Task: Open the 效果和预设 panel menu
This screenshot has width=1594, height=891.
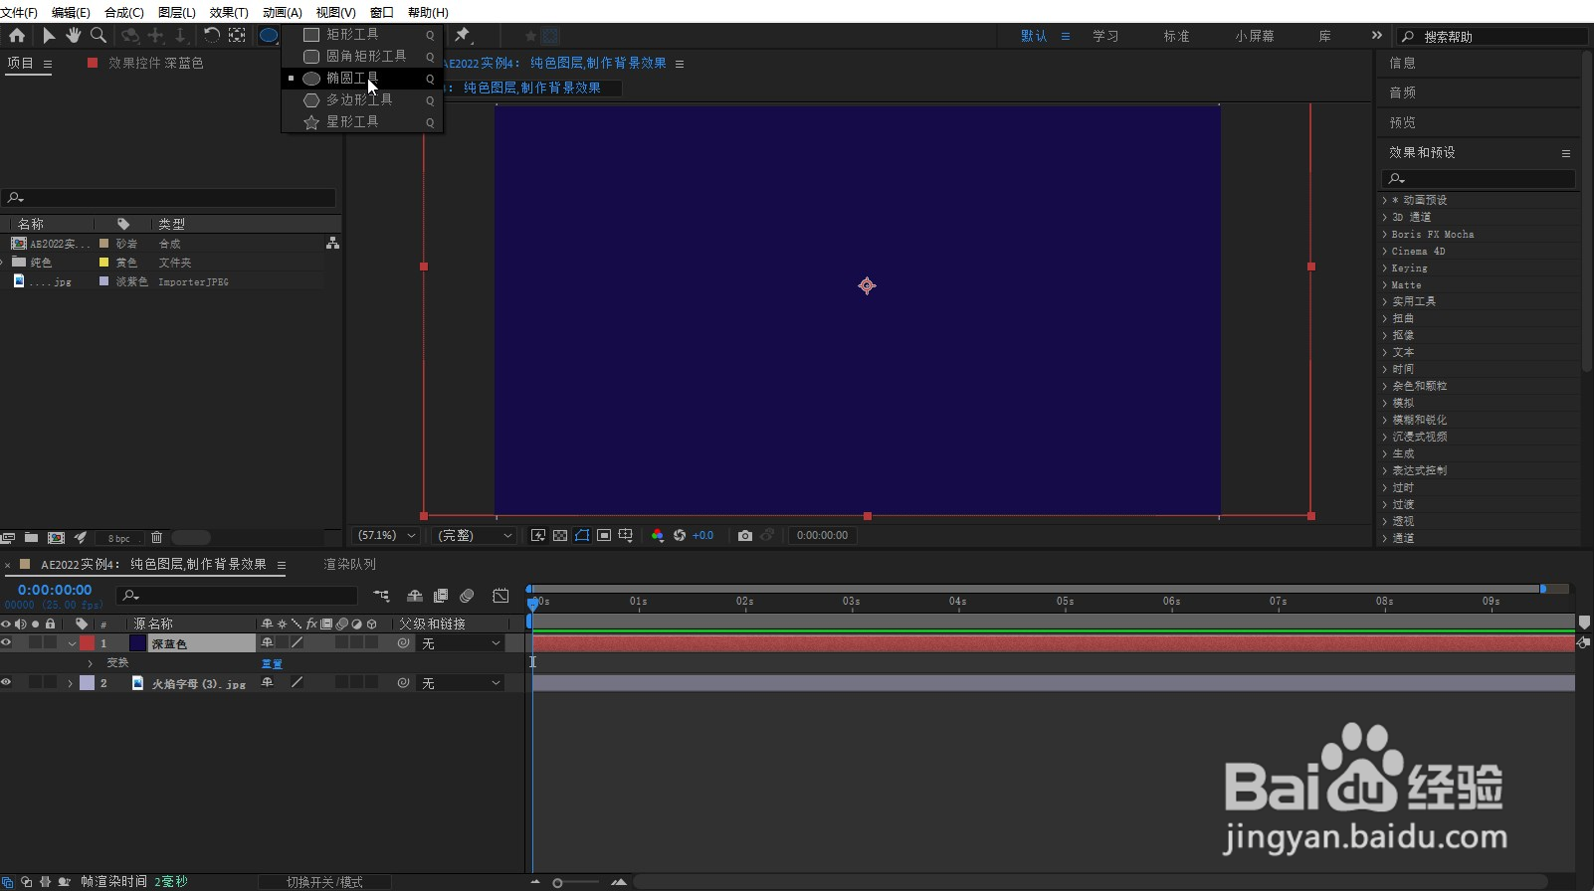Action: point(1565,153)
